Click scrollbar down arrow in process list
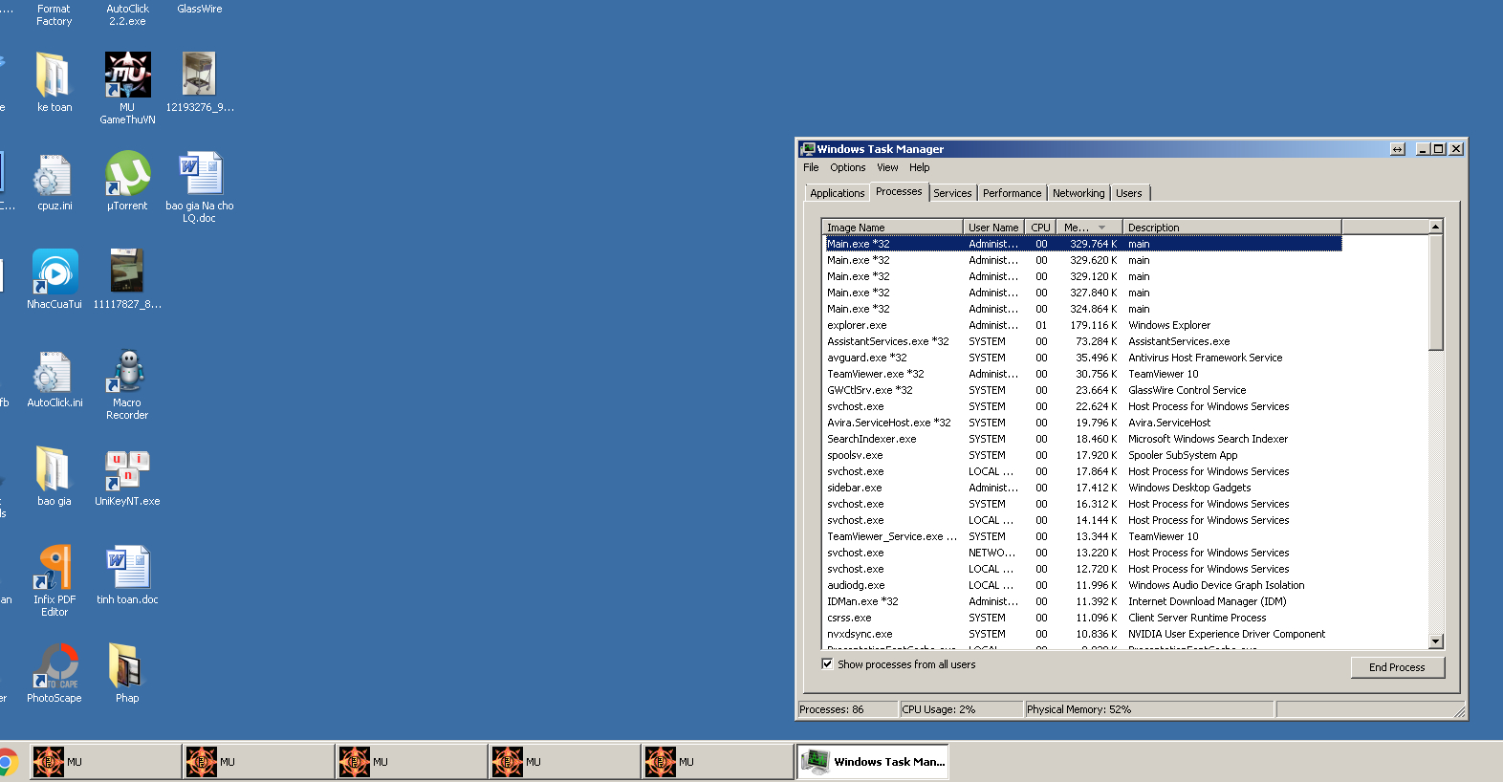The image size is (1503, 782). click(1435, 641)
